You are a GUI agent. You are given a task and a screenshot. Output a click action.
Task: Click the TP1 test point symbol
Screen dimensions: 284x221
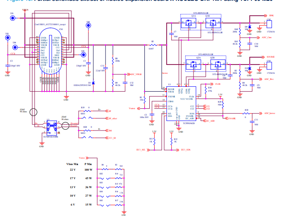coord(13,18)
